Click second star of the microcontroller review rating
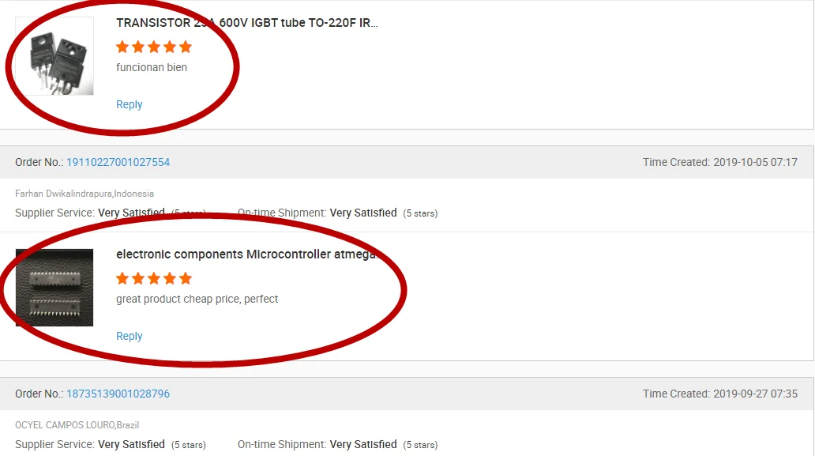815x456 pixels. 138,279
